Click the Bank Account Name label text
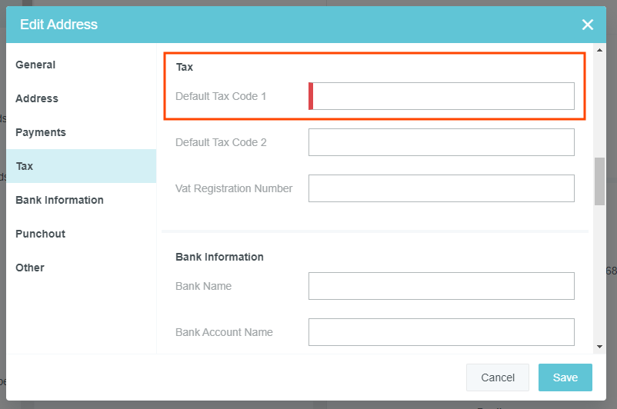617x409 pixels. tap(224, 332)
